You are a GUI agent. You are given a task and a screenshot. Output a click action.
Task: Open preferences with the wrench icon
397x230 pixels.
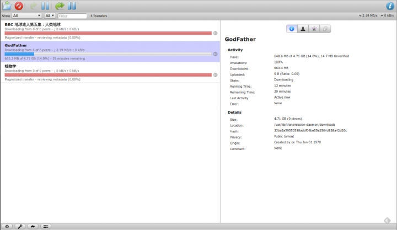pyautogui.click(x=20, y=226)
